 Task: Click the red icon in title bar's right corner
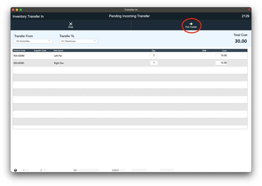pos(249,9)
